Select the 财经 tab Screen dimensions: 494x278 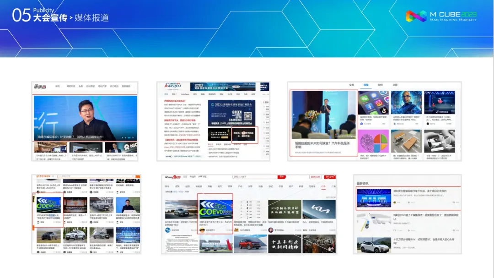coord(380,85)
